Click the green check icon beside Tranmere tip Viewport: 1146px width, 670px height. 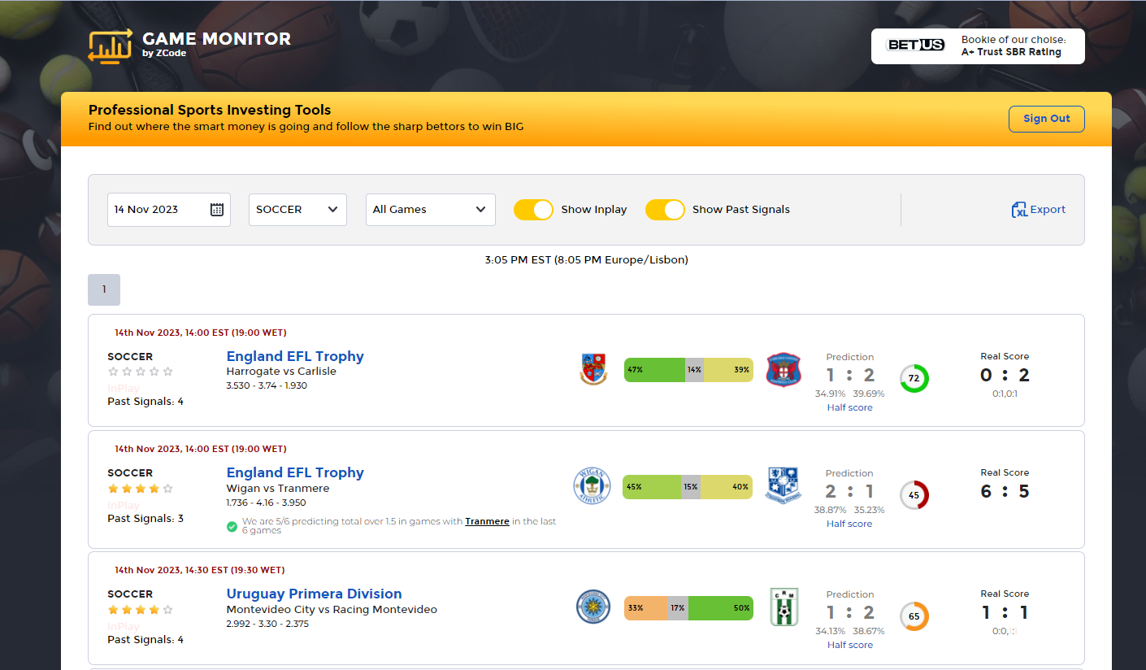(232, 527)
